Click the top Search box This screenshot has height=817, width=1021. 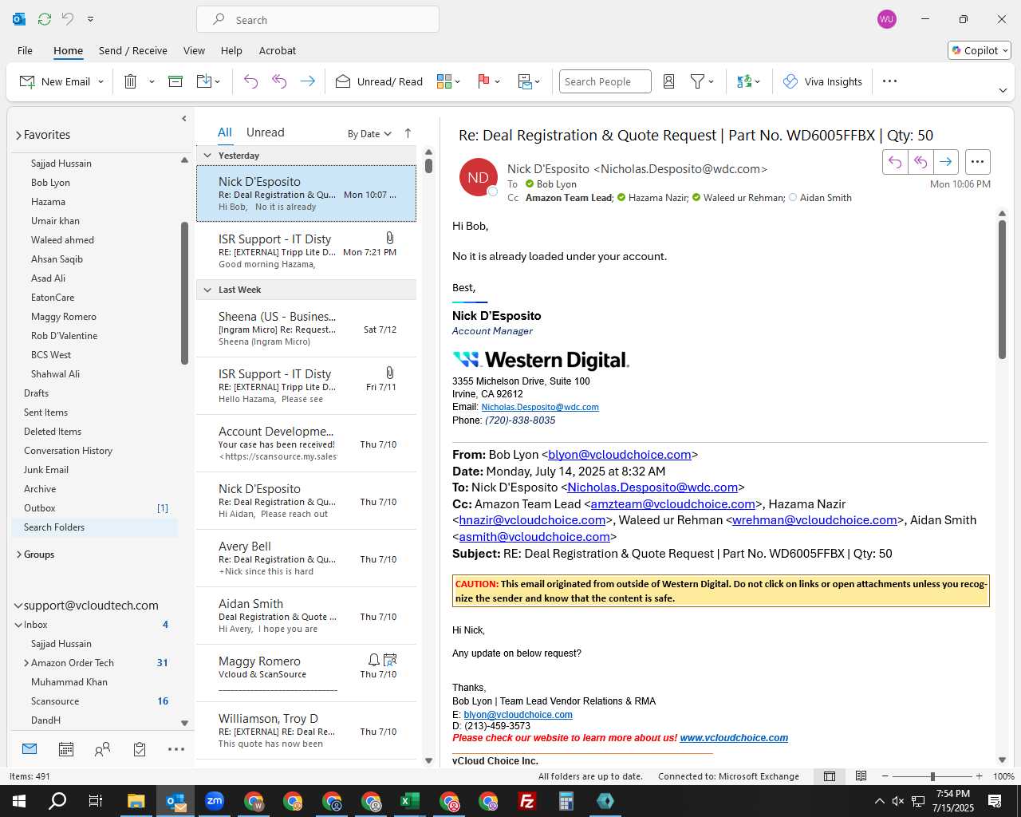pos(317,20)
